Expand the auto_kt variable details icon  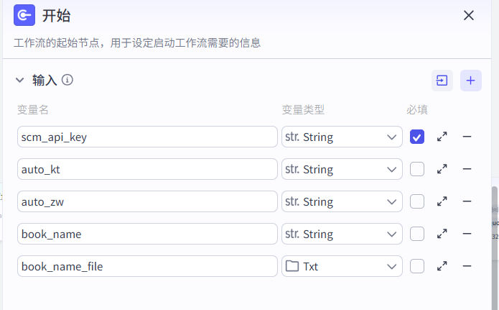tap(442, 169)
